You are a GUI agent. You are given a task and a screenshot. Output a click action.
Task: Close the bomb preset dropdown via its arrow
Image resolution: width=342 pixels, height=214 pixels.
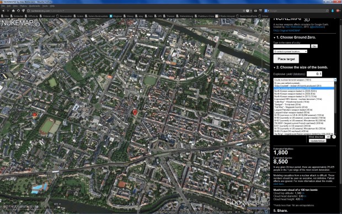[x=335, y=80]
